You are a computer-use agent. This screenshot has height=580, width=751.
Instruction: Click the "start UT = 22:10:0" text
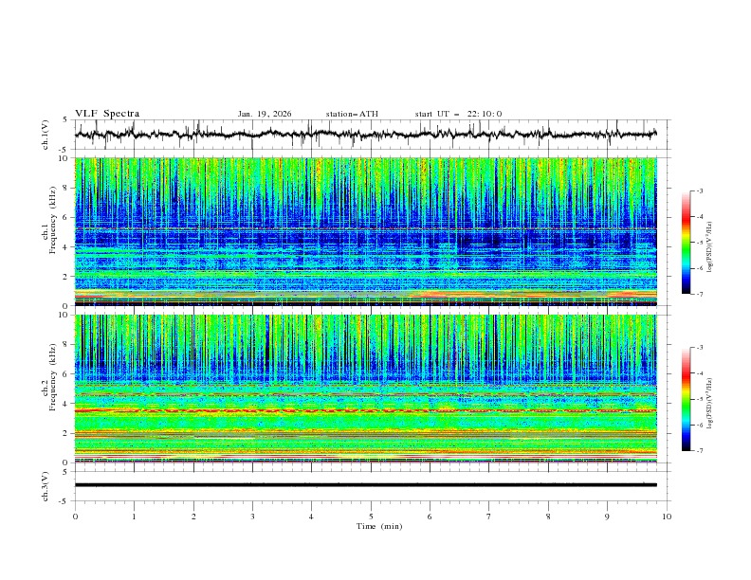[x=458, y=114]
